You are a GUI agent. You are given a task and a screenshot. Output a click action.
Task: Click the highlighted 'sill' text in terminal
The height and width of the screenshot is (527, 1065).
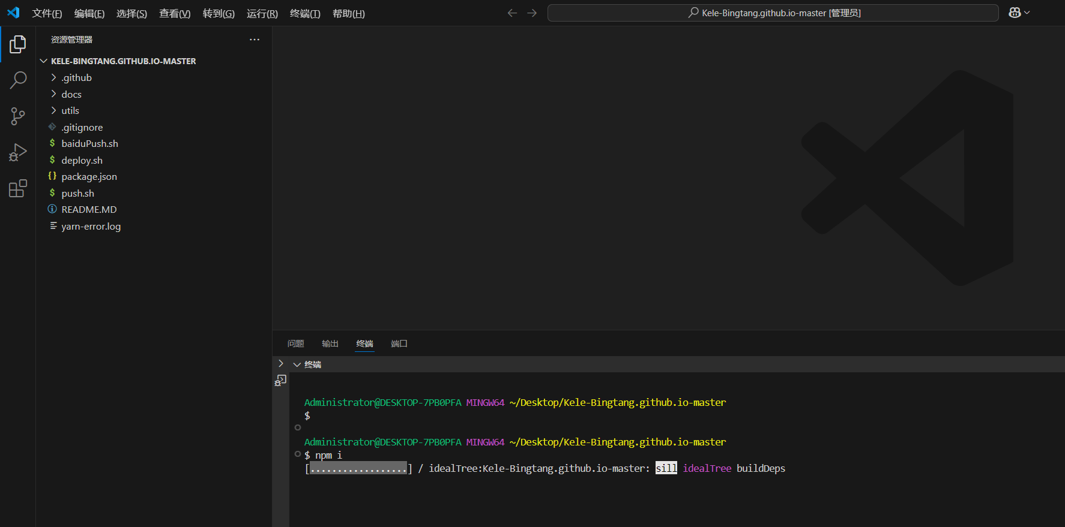[x=666, y=468]
